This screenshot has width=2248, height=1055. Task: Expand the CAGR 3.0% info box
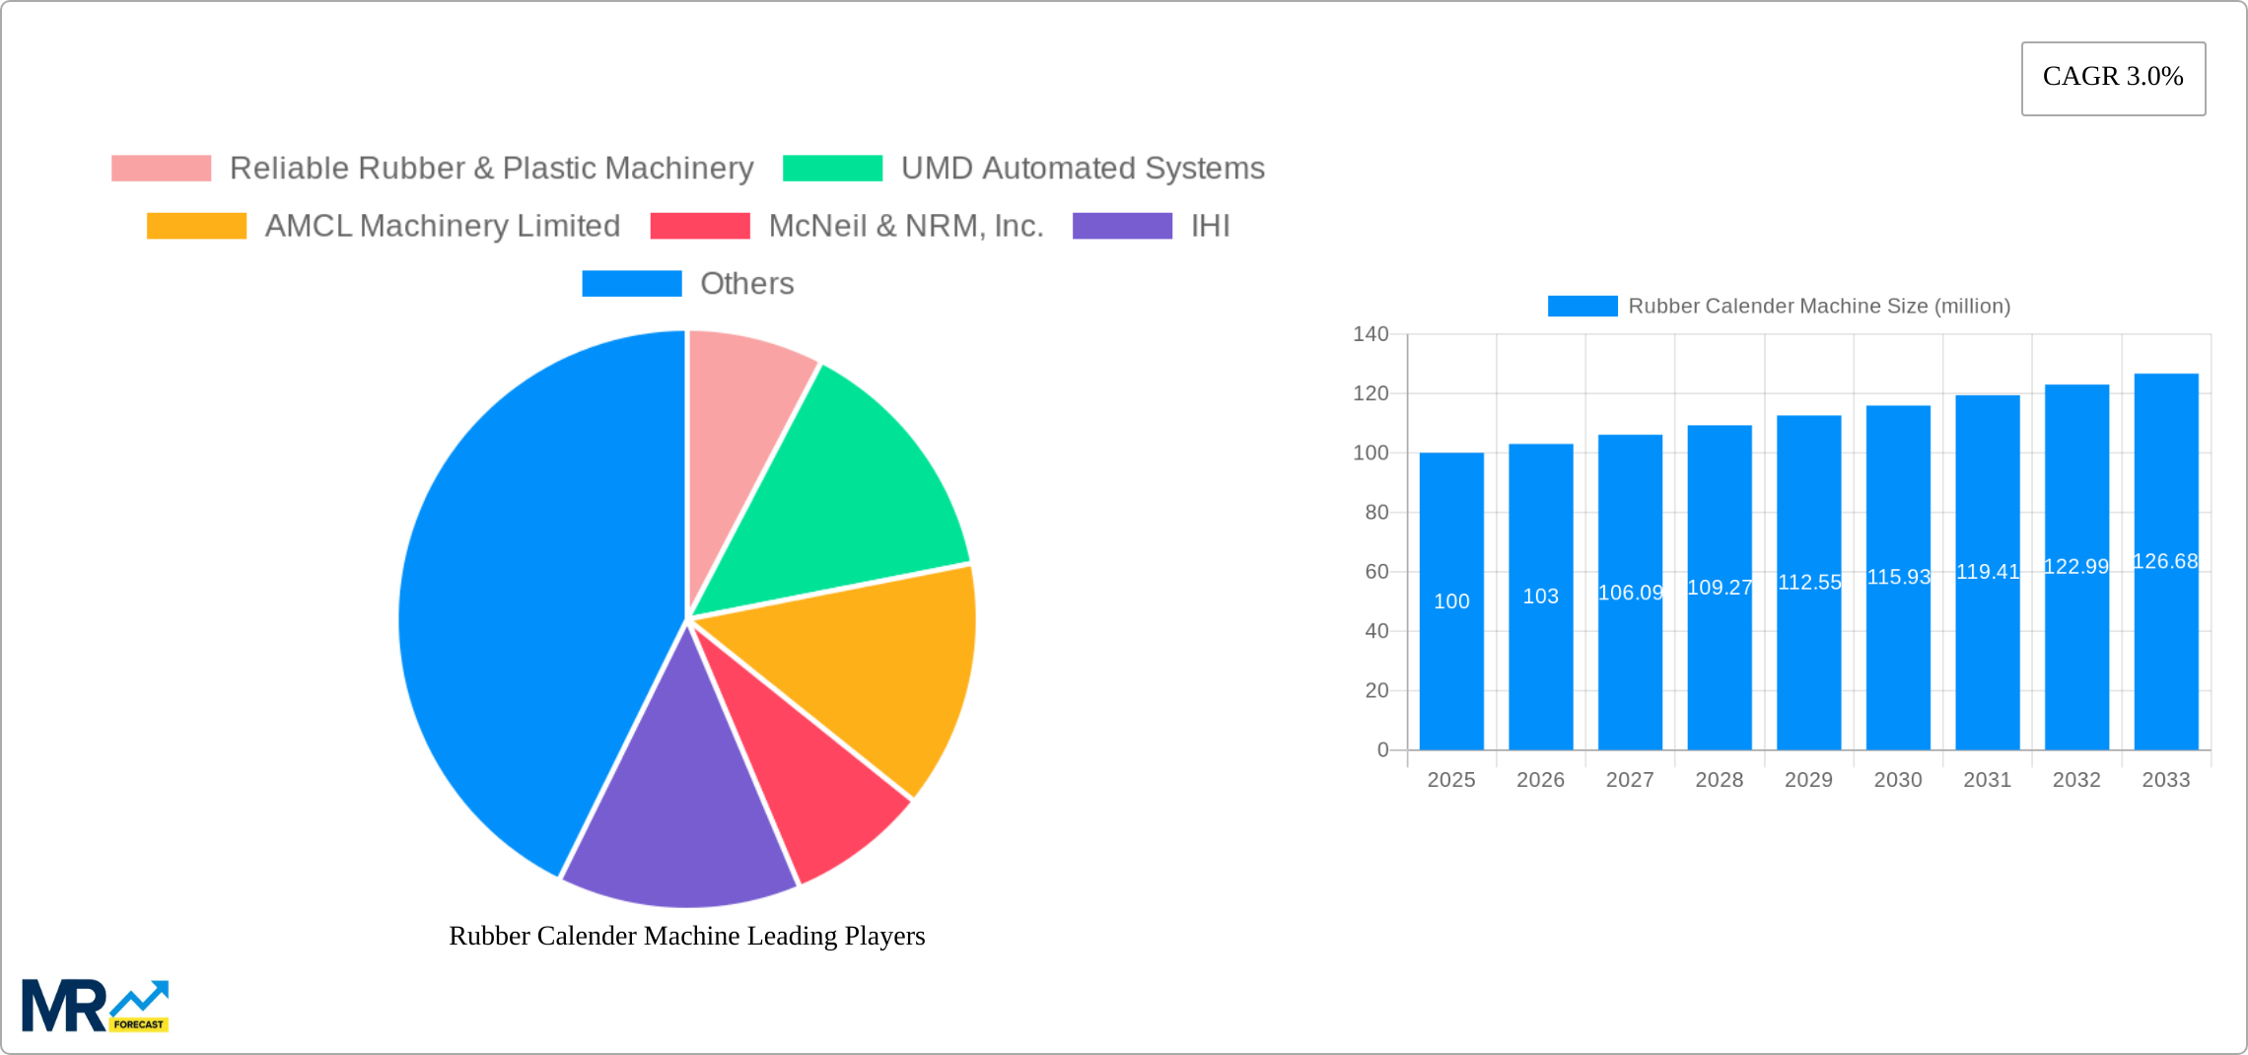coord(2112,77)
